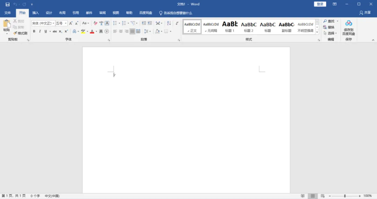Toggle Underline formatting

pyautogui.click(x=46, y=31)
